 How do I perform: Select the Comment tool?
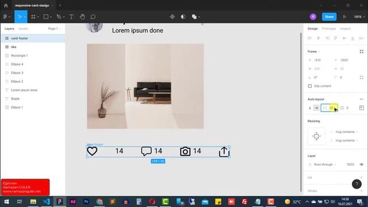[93, 17]
